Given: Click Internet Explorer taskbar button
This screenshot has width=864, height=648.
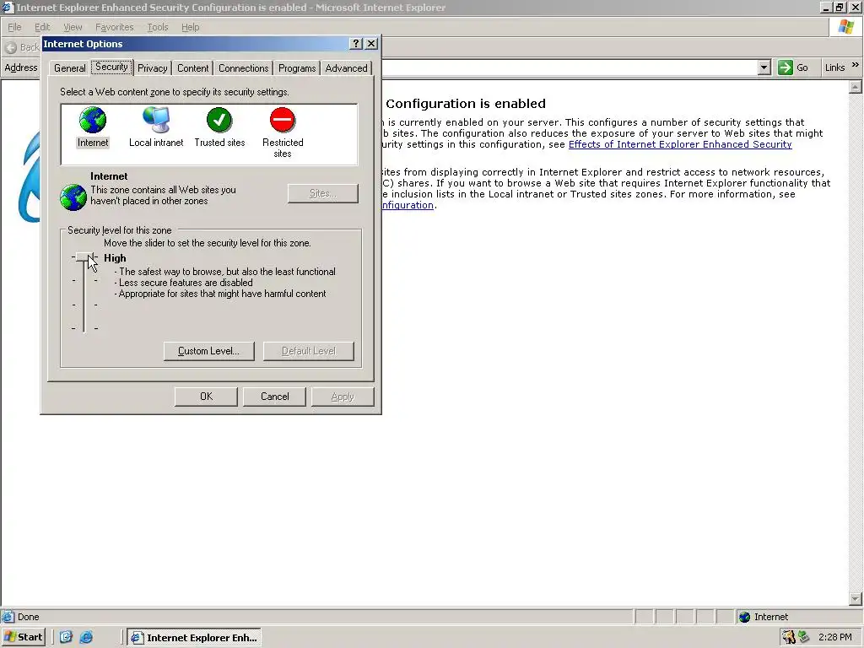Looking at the screenshot, I should click(195, 638).
